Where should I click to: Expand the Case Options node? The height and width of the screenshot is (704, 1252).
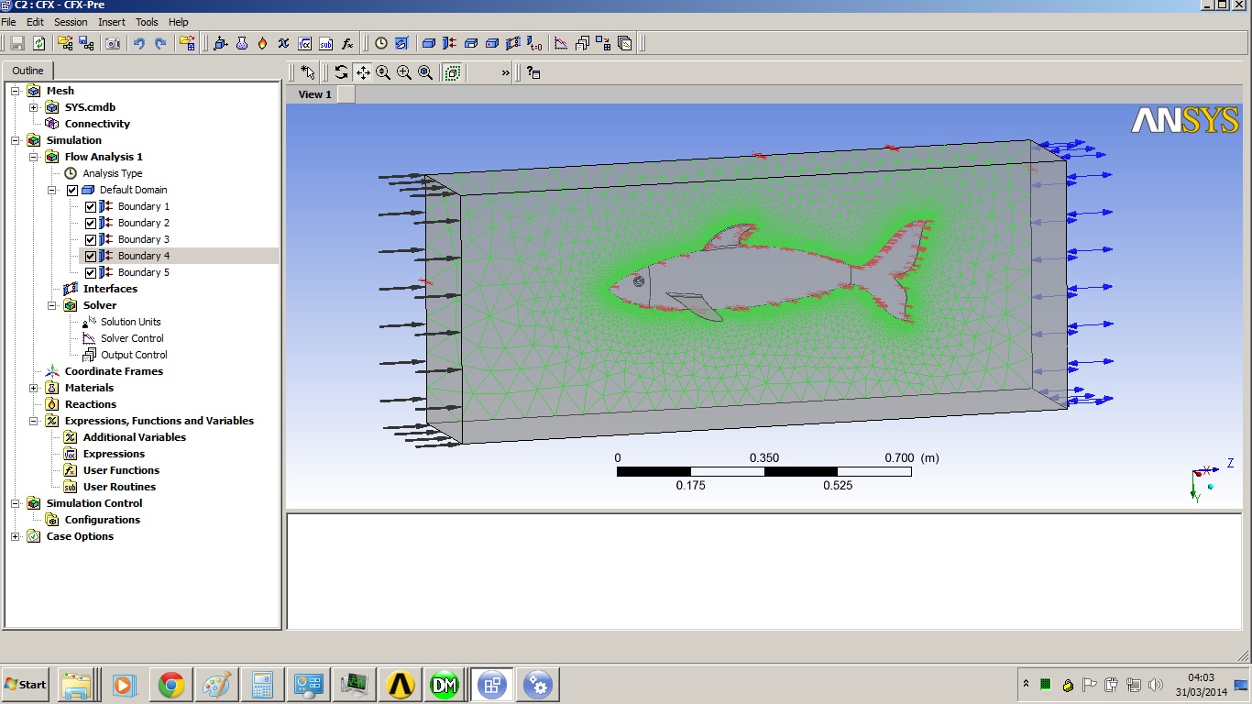16,536
